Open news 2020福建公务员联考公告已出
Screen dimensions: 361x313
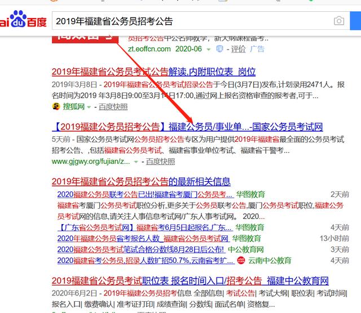point(146,194)
